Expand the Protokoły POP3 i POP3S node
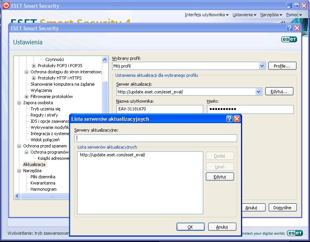 (x=34, y=66)
